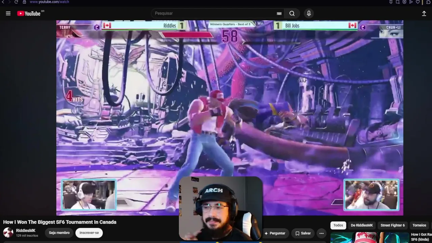Open the RiddlesMK channel name link
The width and height of the screenshot is (432, 243).
(26, 231)
